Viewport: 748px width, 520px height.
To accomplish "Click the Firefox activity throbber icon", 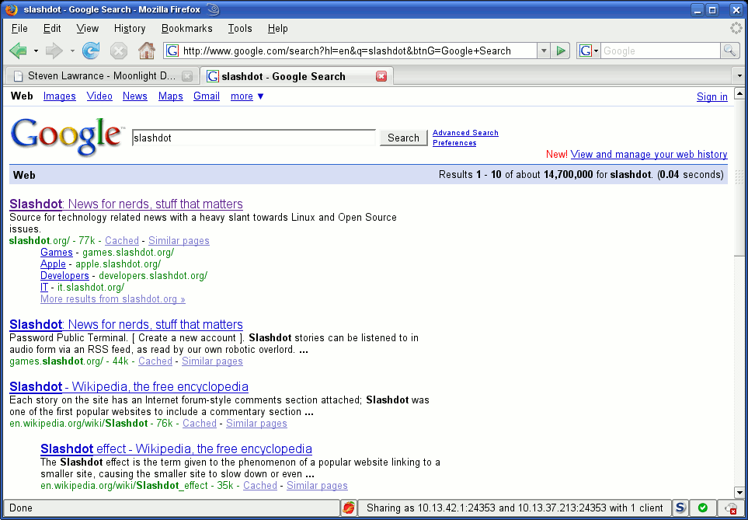I will 736,28.
